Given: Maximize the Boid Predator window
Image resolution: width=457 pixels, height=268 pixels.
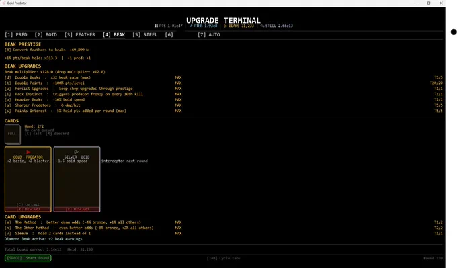Looking at the screenshot, I should point(429,3).
